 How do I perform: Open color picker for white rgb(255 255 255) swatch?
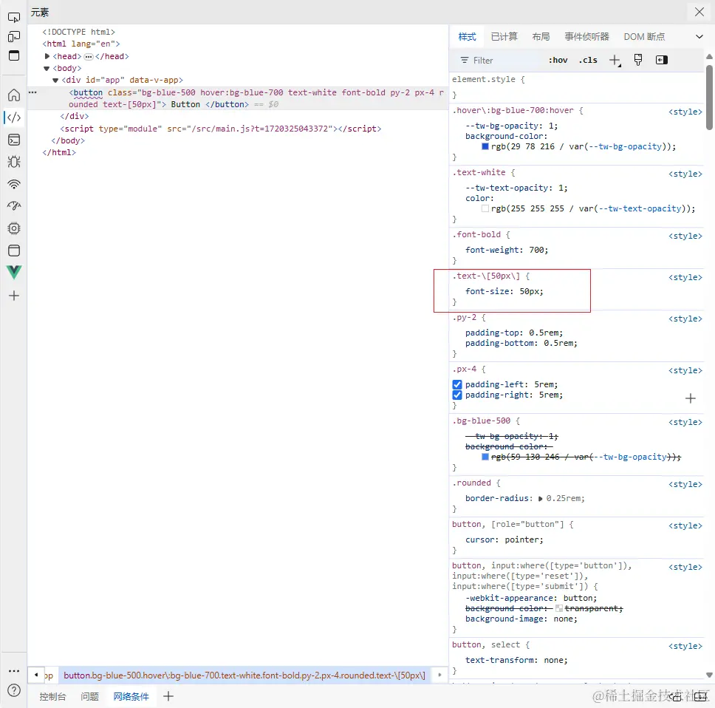[485, 208]
